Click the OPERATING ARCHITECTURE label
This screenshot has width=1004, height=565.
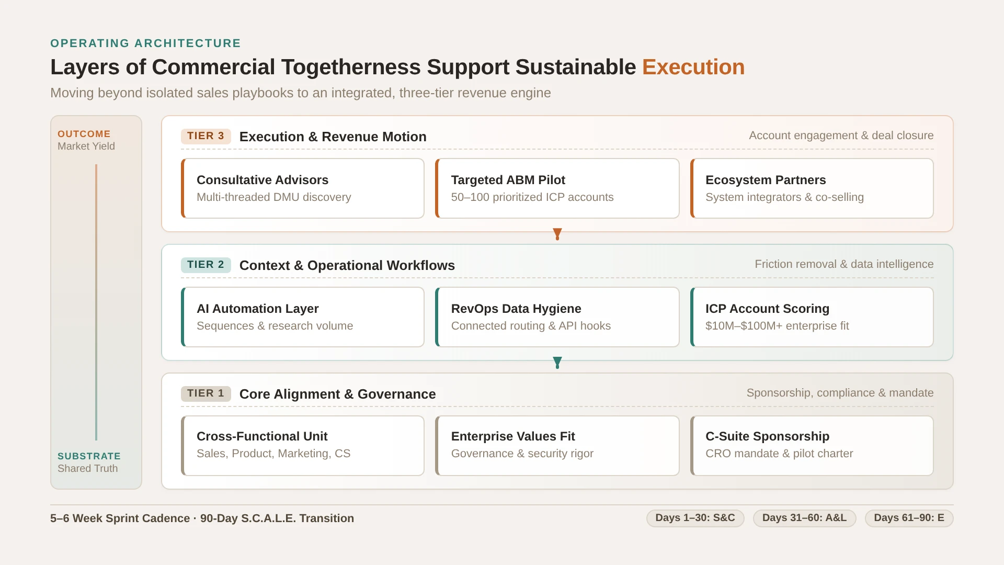coord(145,43)
